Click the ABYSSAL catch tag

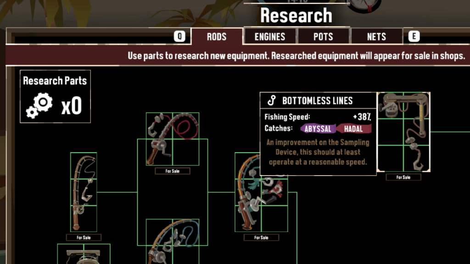tap(318, 129)
